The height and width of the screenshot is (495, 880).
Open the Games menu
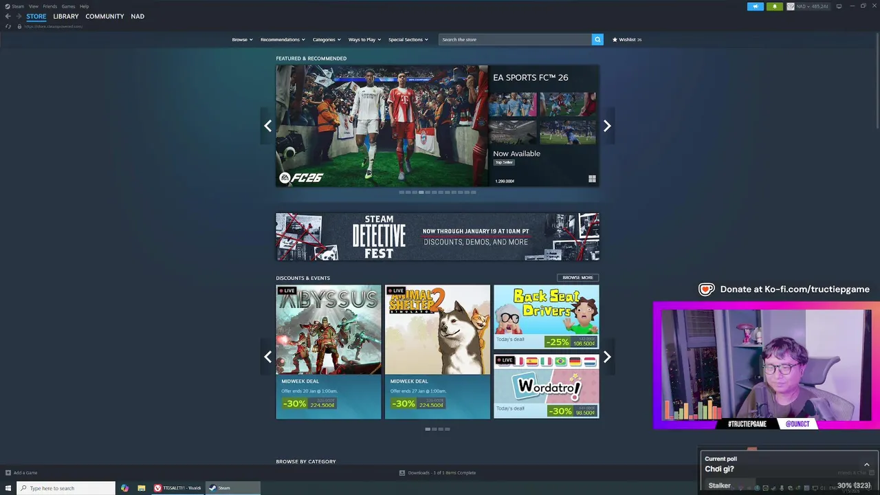(68, 6)
